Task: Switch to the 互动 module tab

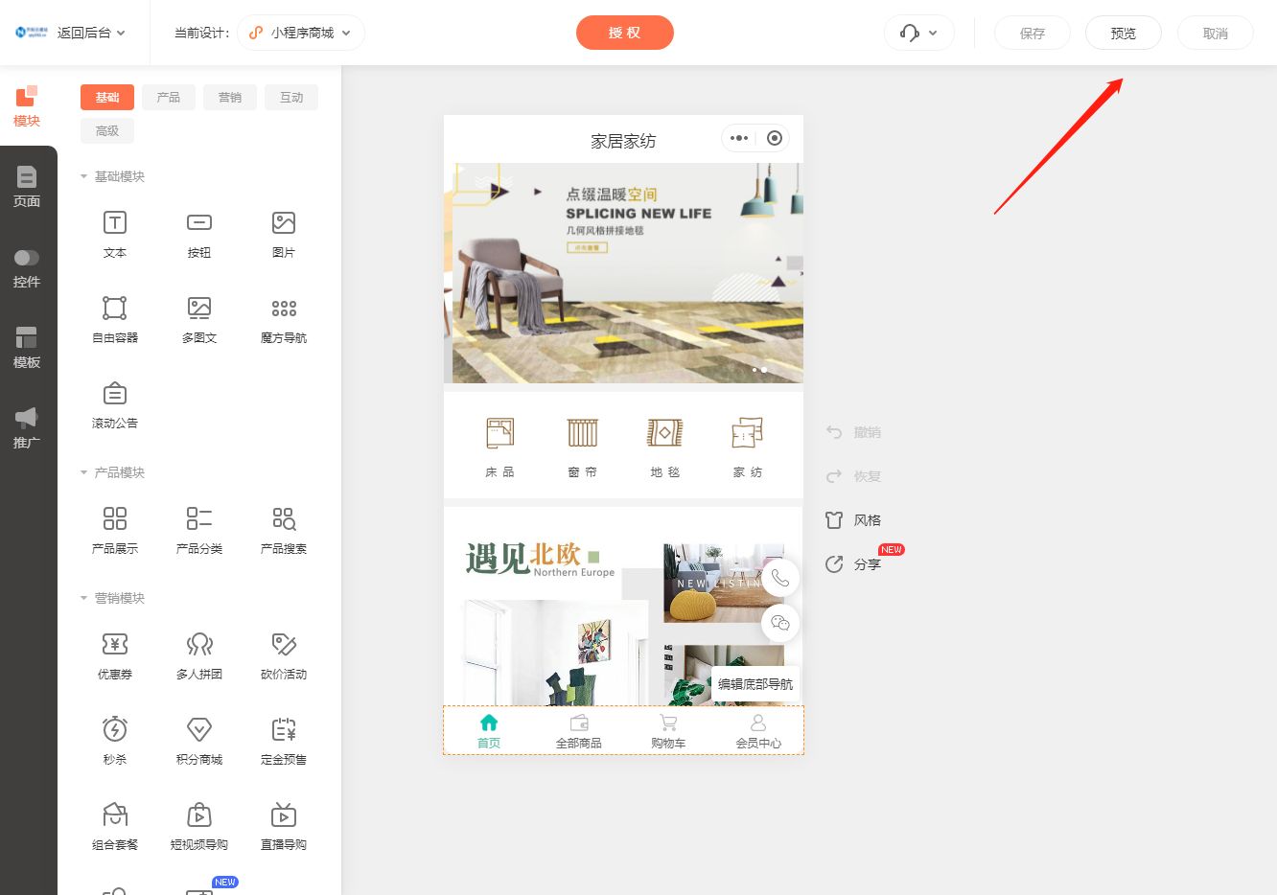Action: (x=291, y=97)
